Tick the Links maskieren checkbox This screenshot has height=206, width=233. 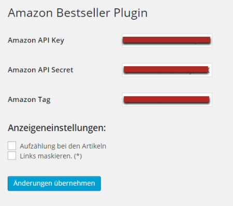pos(12,156)
